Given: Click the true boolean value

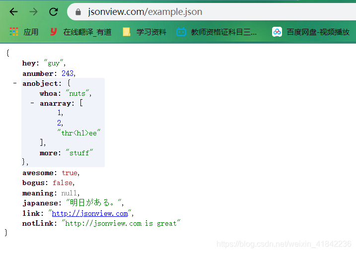Looking at the screenshot, I should [x=70, y=173].
